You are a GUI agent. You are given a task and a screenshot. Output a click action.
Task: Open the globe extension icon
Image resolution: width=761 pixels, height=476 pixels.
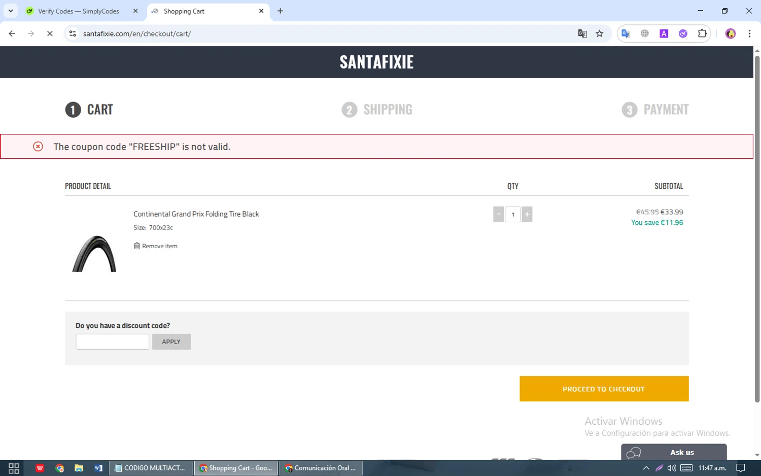point(645,33)
